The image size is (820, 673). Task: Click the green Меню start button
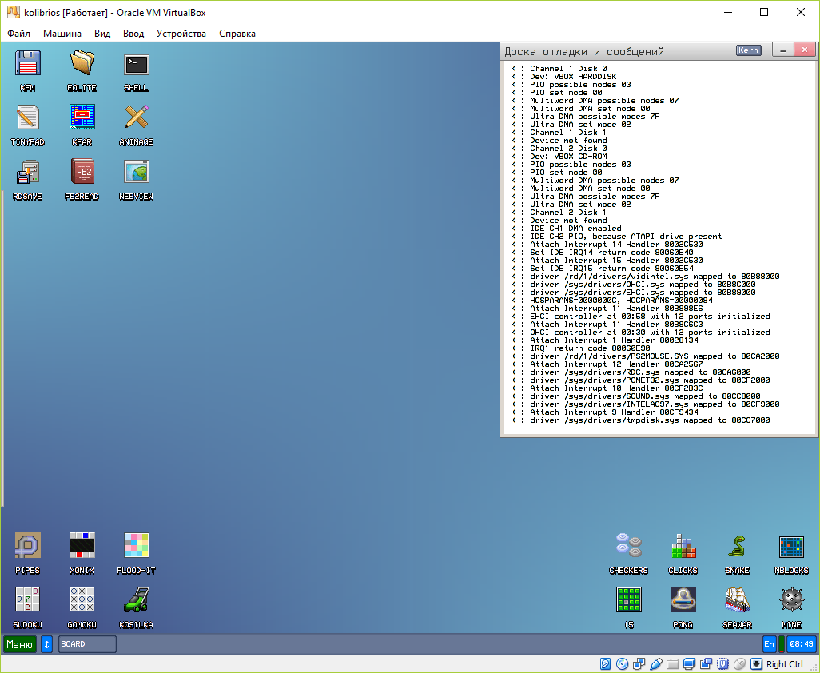point(20,644)
